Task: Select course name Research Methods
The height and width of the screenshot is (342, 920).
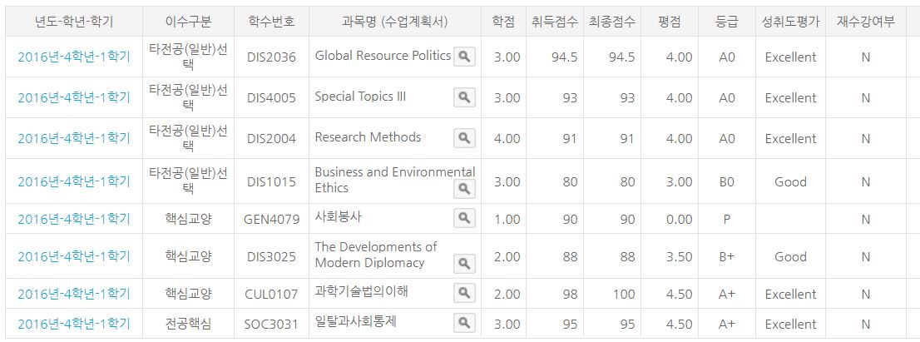Action: (368, 137)
